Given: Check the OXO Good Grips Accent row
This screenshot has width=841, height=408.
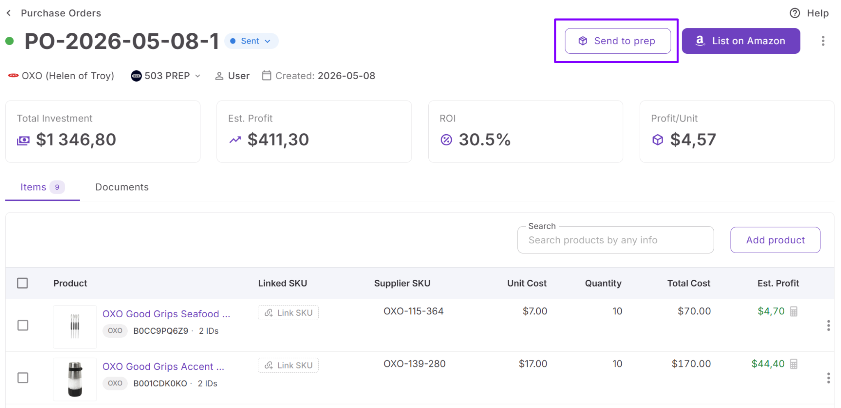Looking at the screenshot, I should [23, 378].
